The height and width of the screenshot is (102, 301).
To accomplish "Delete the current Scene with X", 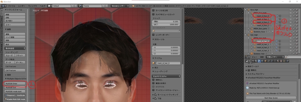I will [106, 6].
